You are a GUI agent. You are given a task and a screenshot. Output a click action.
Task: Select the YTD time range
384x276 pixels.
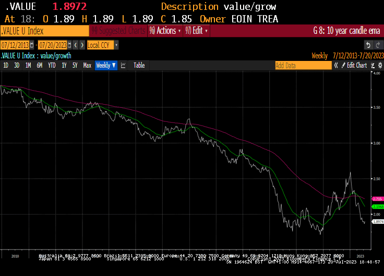52,65
